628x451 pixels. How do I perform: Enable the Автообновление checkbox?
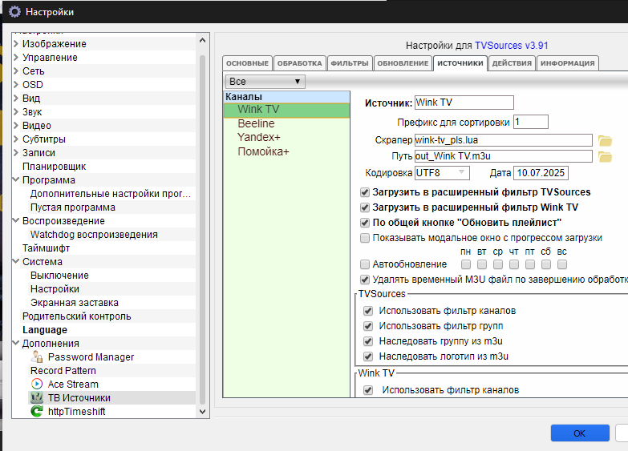[364, 264]
